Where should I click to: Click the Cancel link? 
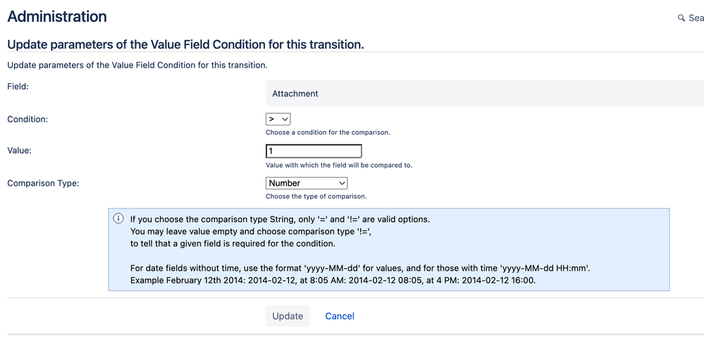(340, 316)
